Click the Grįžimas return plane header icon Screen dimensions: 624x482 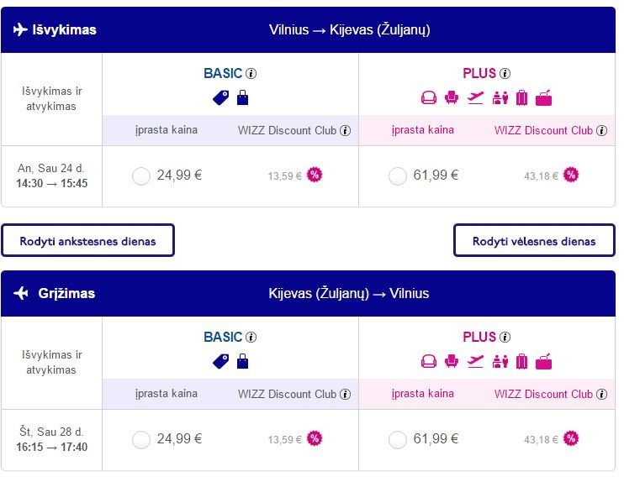click(21, 293)
